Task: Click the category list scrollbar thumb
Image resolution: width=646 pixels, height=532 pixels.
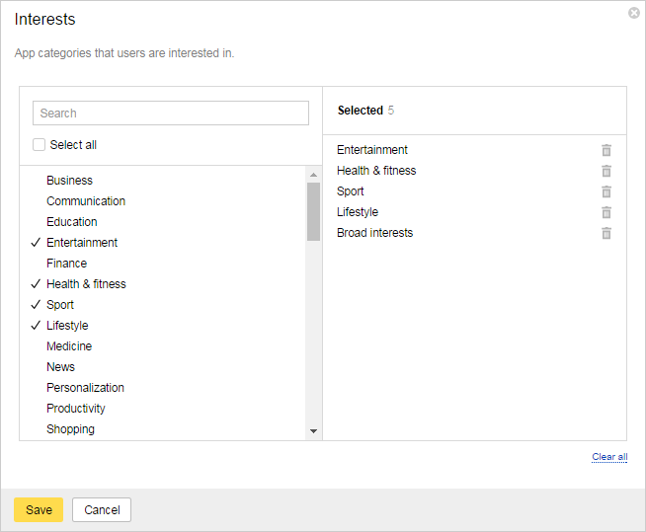Action: (313, 211)
